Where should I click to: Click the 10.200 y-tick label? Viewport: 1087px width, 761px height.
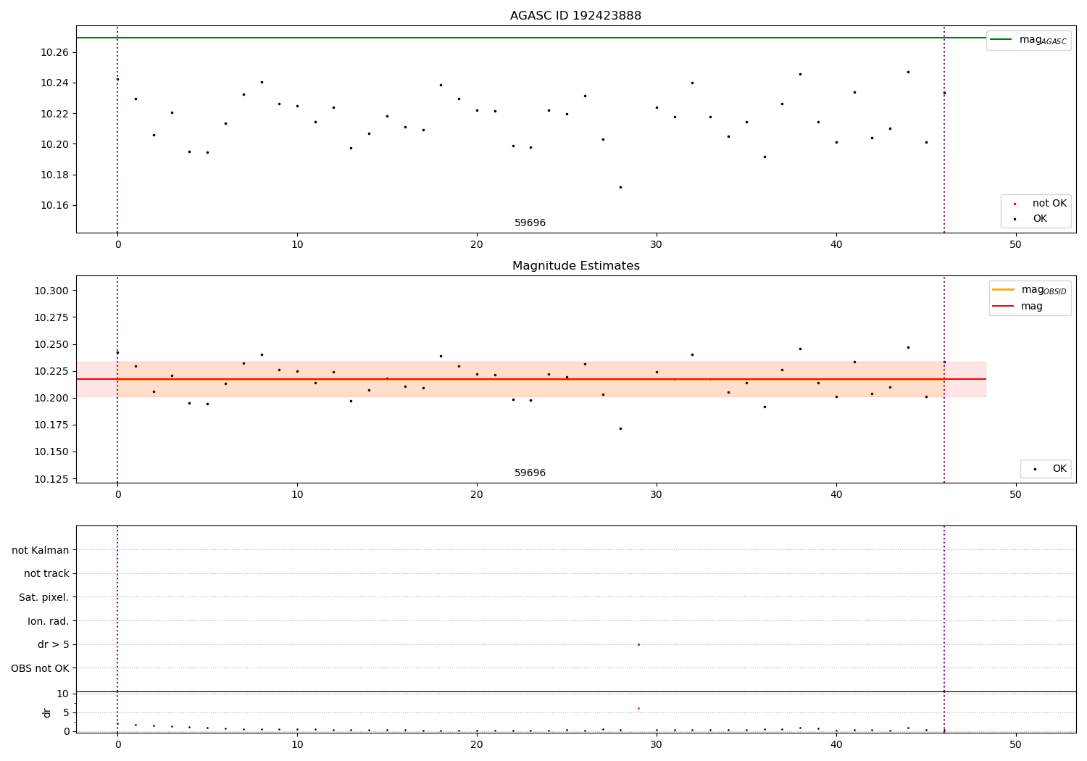(51, 398)
